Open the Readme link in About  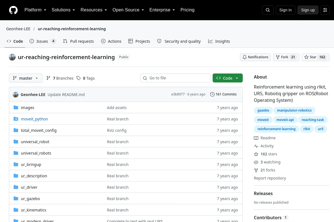(265, 138)
